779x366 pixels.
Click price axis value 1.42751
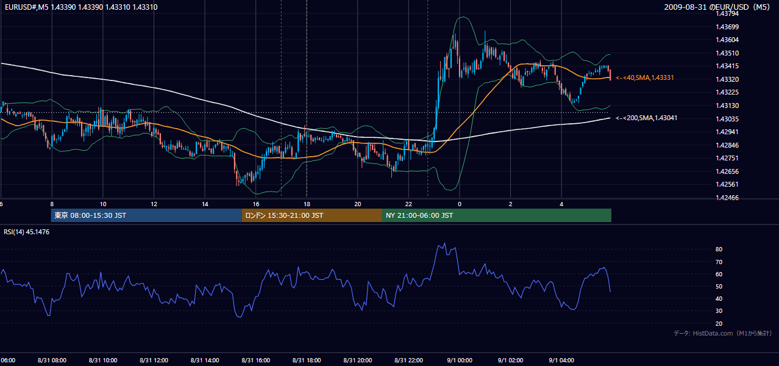tap(727, 158)
